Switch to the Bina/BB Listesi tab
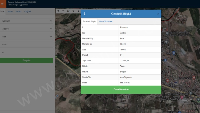Image resolution: width=200 pixels, height=113 pixels. (106, 21)
